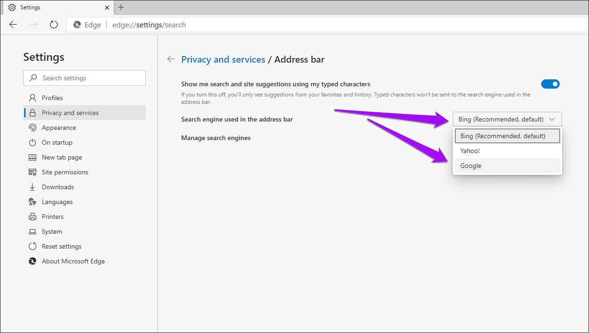The width and height of the screenshot is (589, 333).
Task: Click the Appearance palette icon
Action: point(33,128)
